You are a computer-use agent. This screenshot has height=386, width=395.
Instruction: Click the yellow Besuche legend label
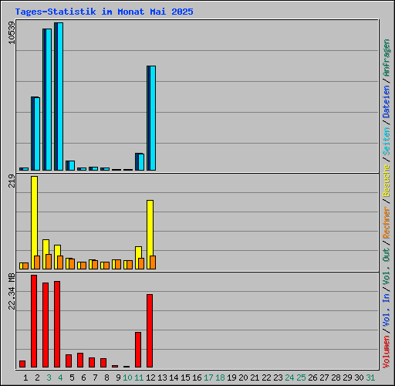(387, 181)
